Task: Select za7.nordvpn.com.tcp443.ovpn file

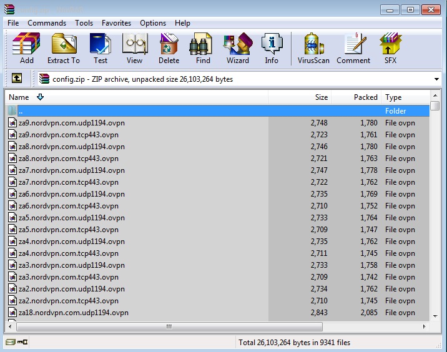Action: tap(217, 182)
